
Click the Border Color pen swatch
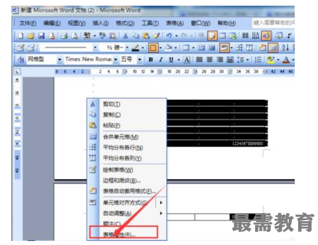[x=135, y=48]
